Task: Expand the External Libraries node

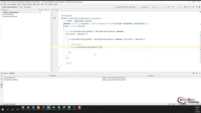Action: 1,14
